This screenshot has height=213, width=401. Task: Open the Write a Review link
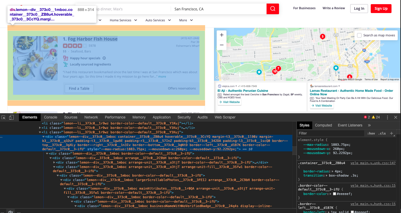point(334,8)
